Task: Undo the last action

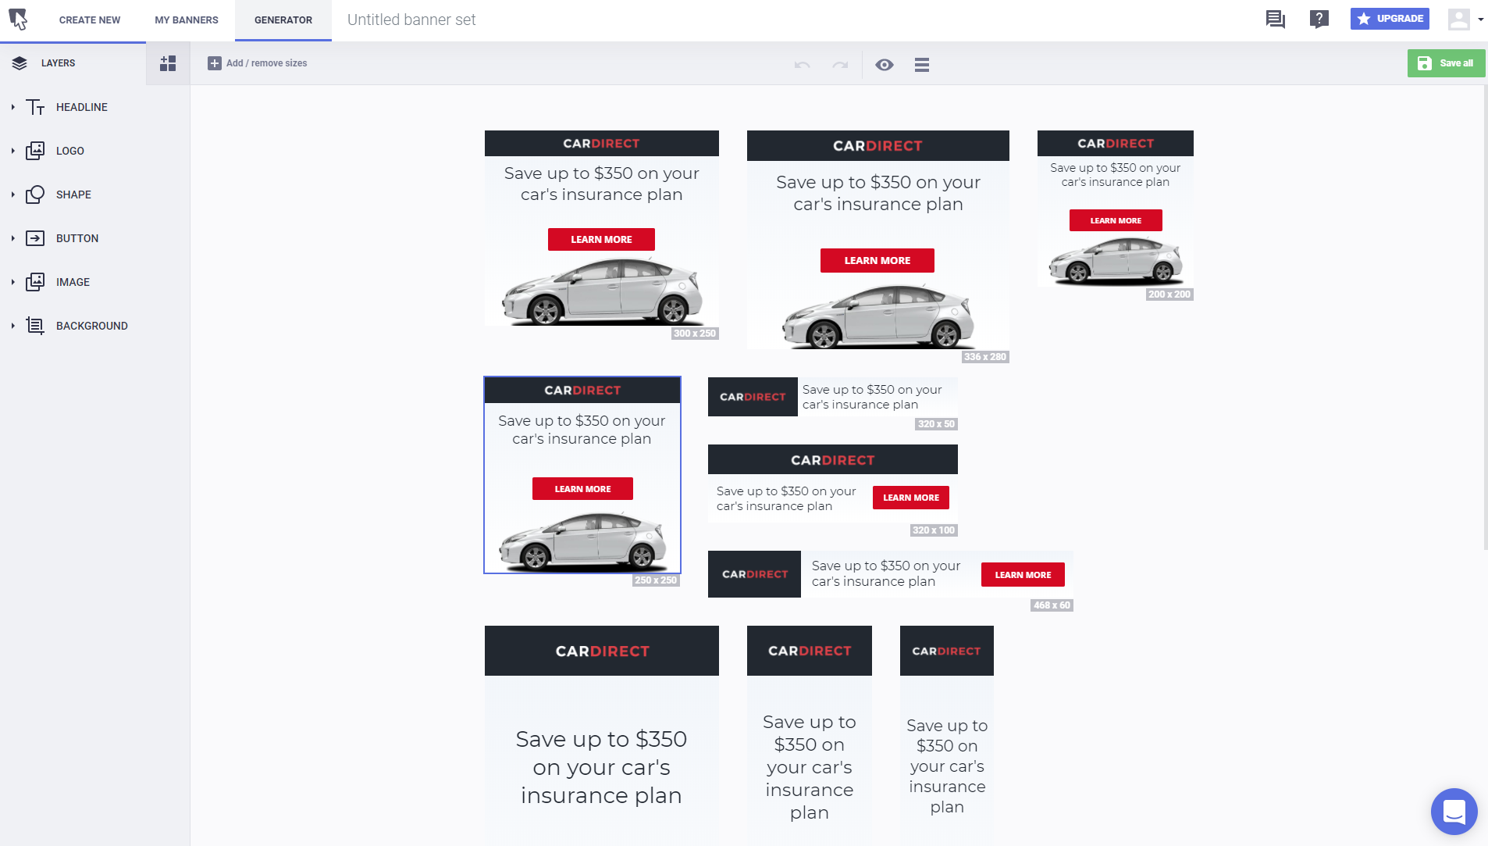Action: [x=802, y=65]
